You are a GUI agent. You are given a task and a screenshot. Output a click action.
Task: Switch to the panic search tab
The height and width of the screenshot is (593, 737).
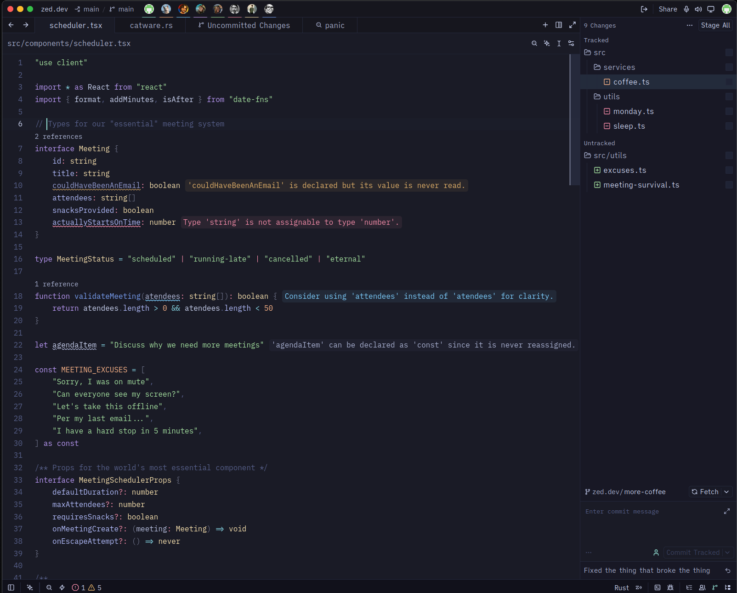330,25
